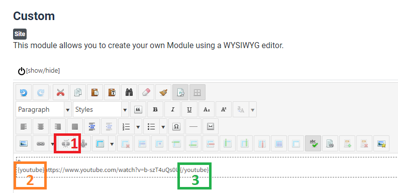398x193 pixels.
Task: Open image manager with star icon
Action: pos(381,143)
